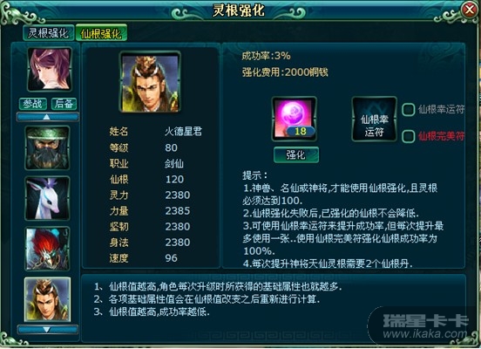This screenshot has height=349, width=481.
Task: Enable the 仙根幸运符 checkbox
Action: pyautogui.click(x=409, y=110)
